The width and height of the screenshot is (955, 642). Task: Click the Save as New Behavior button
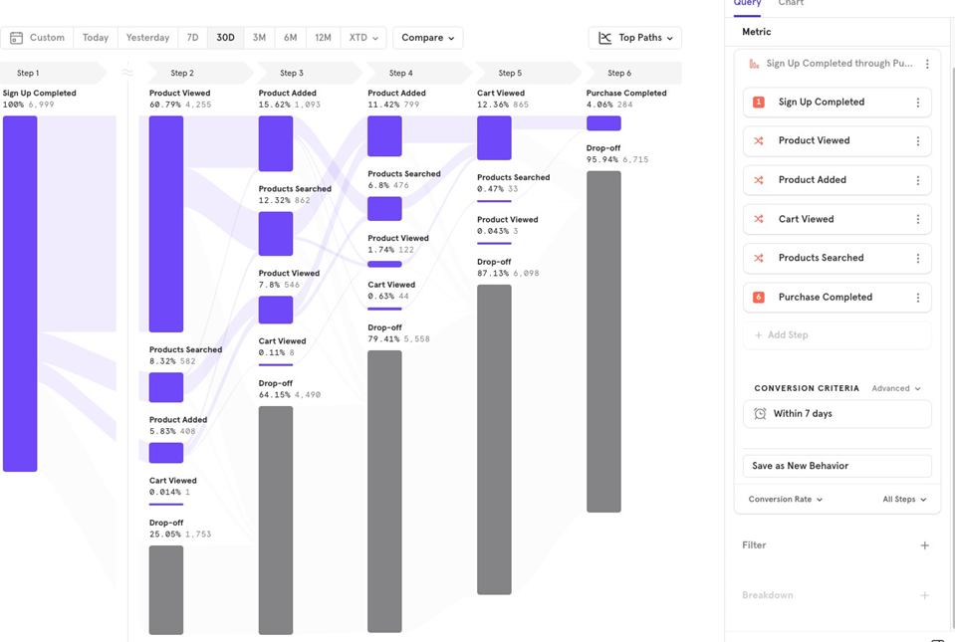[x=836, y=466]
